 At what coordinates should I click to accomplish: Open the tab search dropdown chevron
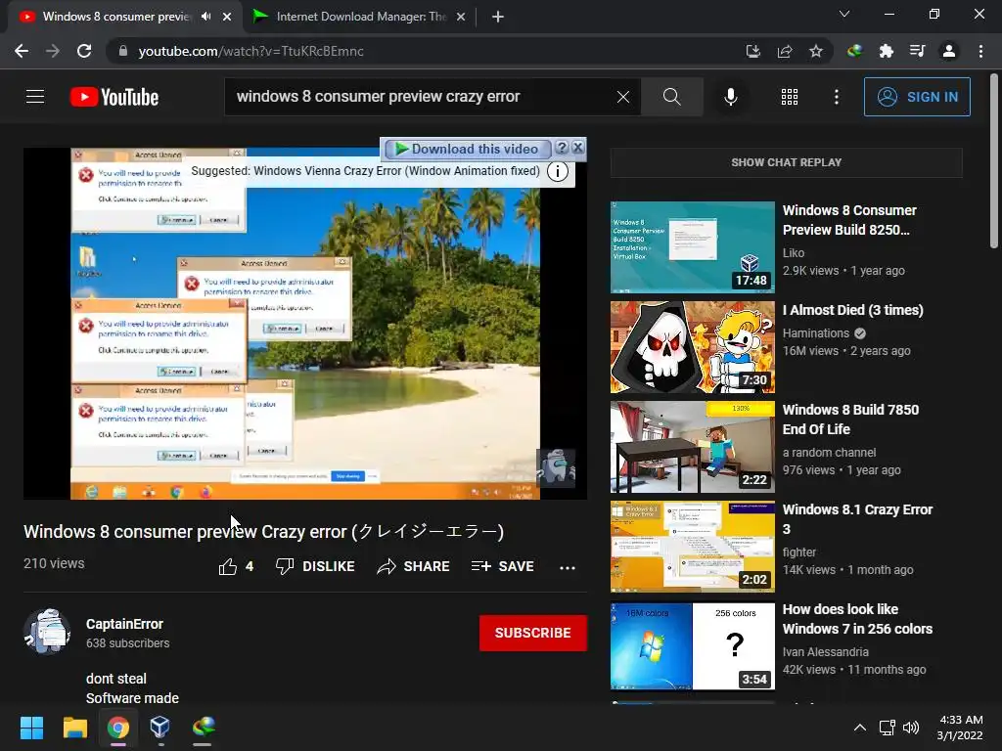click(x=844, y=14)
